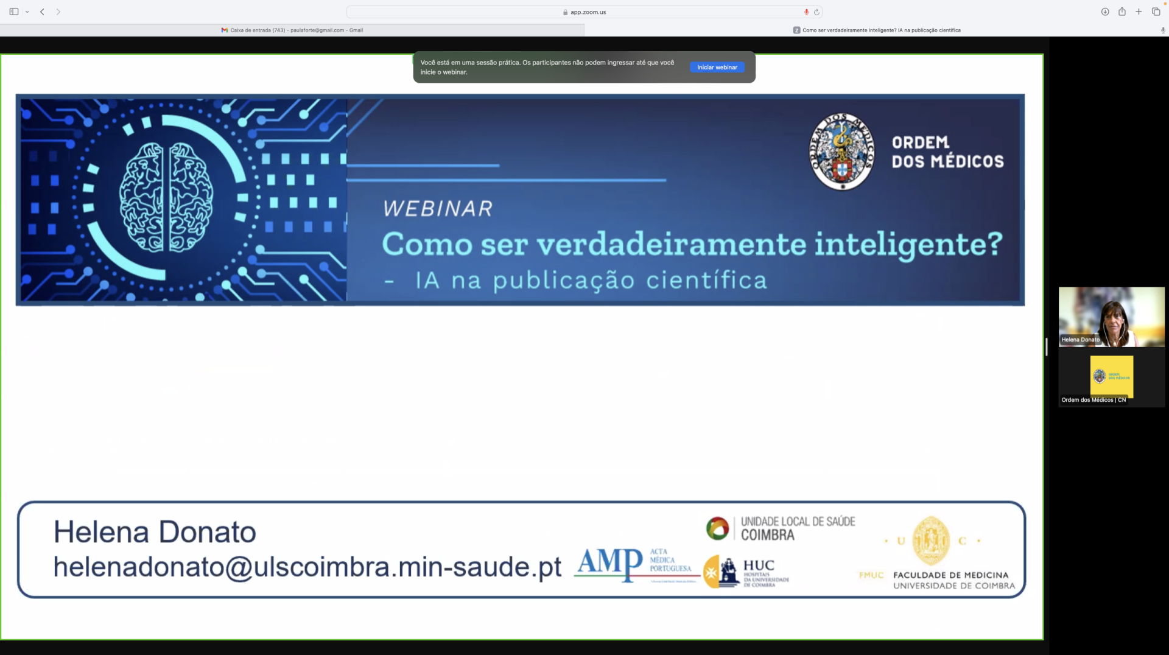Click the Acta Médica Portuguesa AMP logo

click(x=636, y=564)
